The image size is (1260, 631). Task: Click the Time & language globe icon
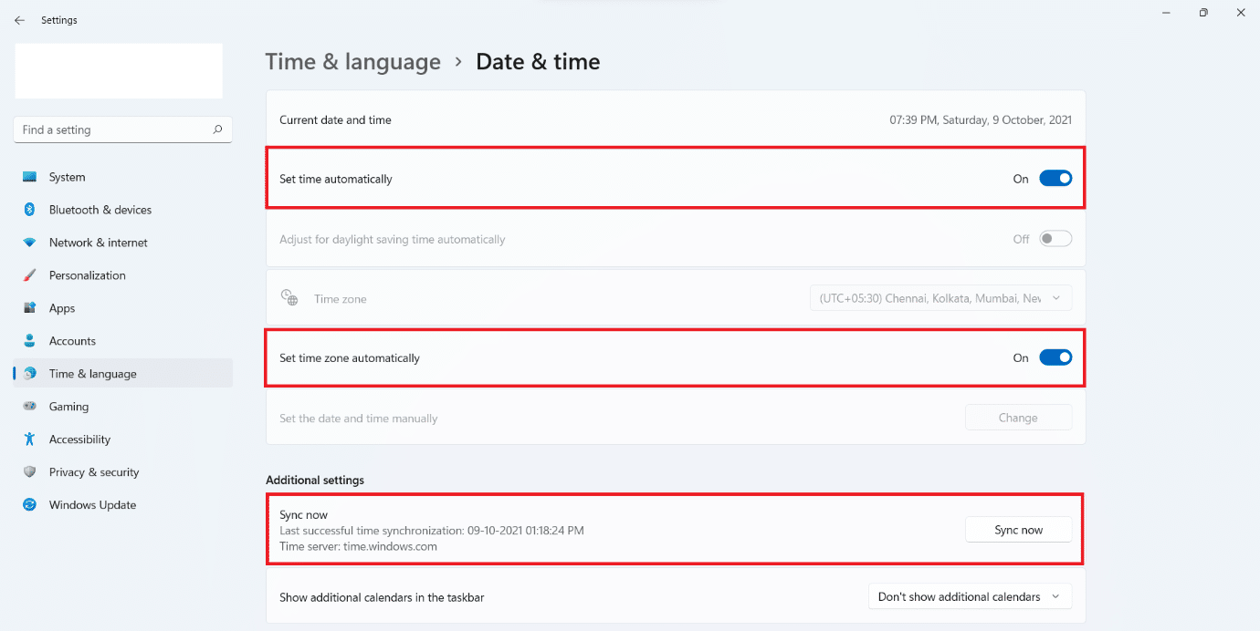click(30, 374)
